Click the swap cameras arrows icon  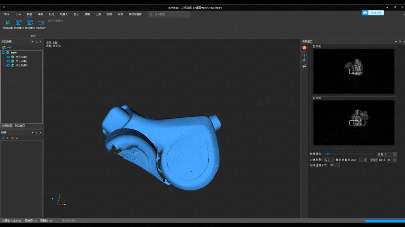(x=304, y=66)
